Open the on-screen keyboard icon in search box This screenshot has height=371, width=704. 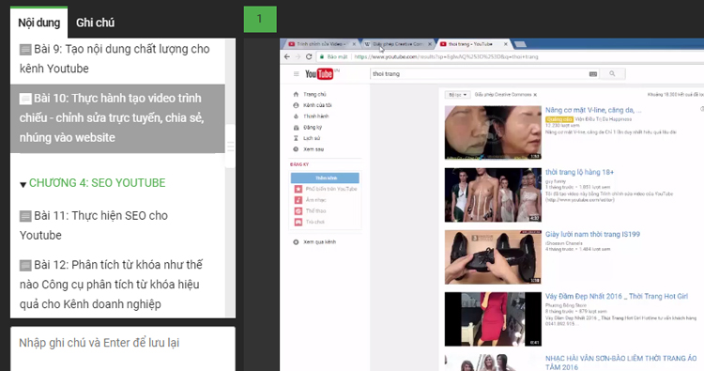click(592, 73)
